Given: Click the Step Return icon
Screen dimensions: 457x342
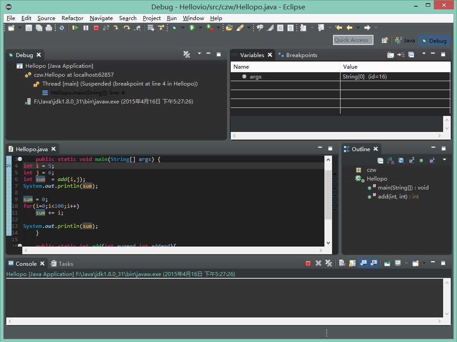Looking at the screenshot, I should (x=137, y=28).
